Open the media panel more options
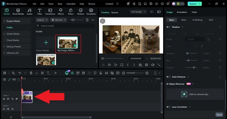This screenshot has height=119, width=227. coord(93,20)
